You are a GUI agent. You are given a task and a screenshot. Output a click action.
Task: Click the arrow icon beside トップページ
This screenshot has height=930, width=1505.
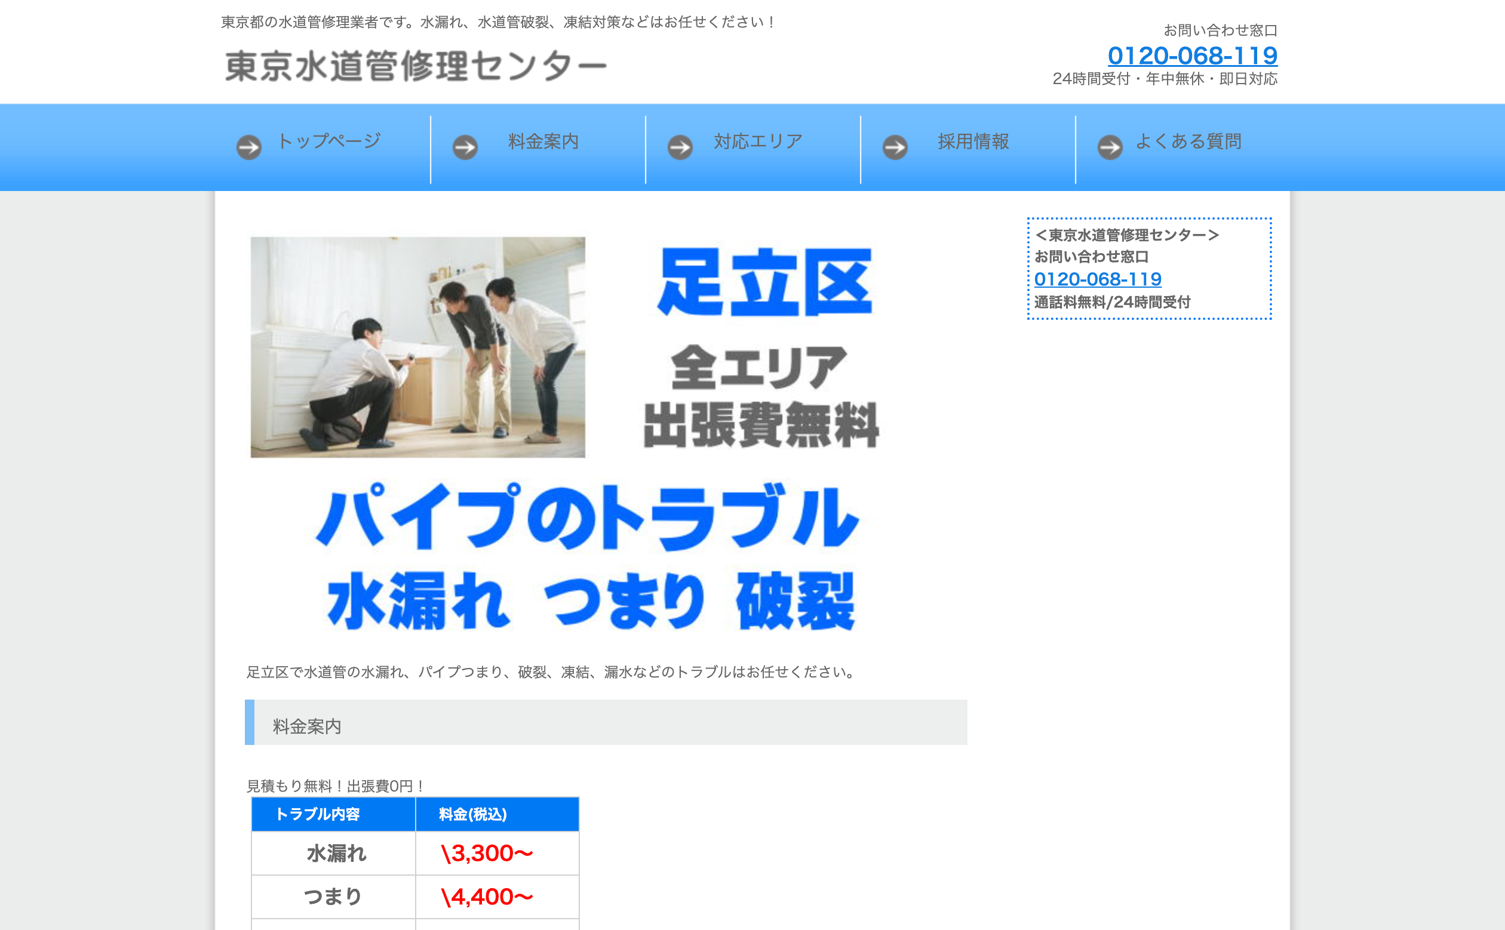point(249,147)
